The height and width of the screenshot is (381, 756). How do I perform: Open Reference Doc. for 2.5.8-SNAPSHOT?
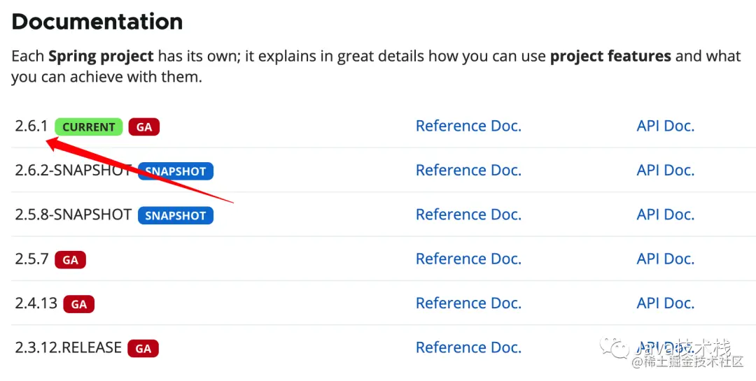pos(468,215)
